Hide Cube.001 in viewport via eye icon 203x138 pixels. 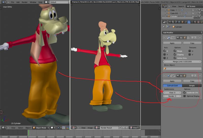(x=193, y=13)
